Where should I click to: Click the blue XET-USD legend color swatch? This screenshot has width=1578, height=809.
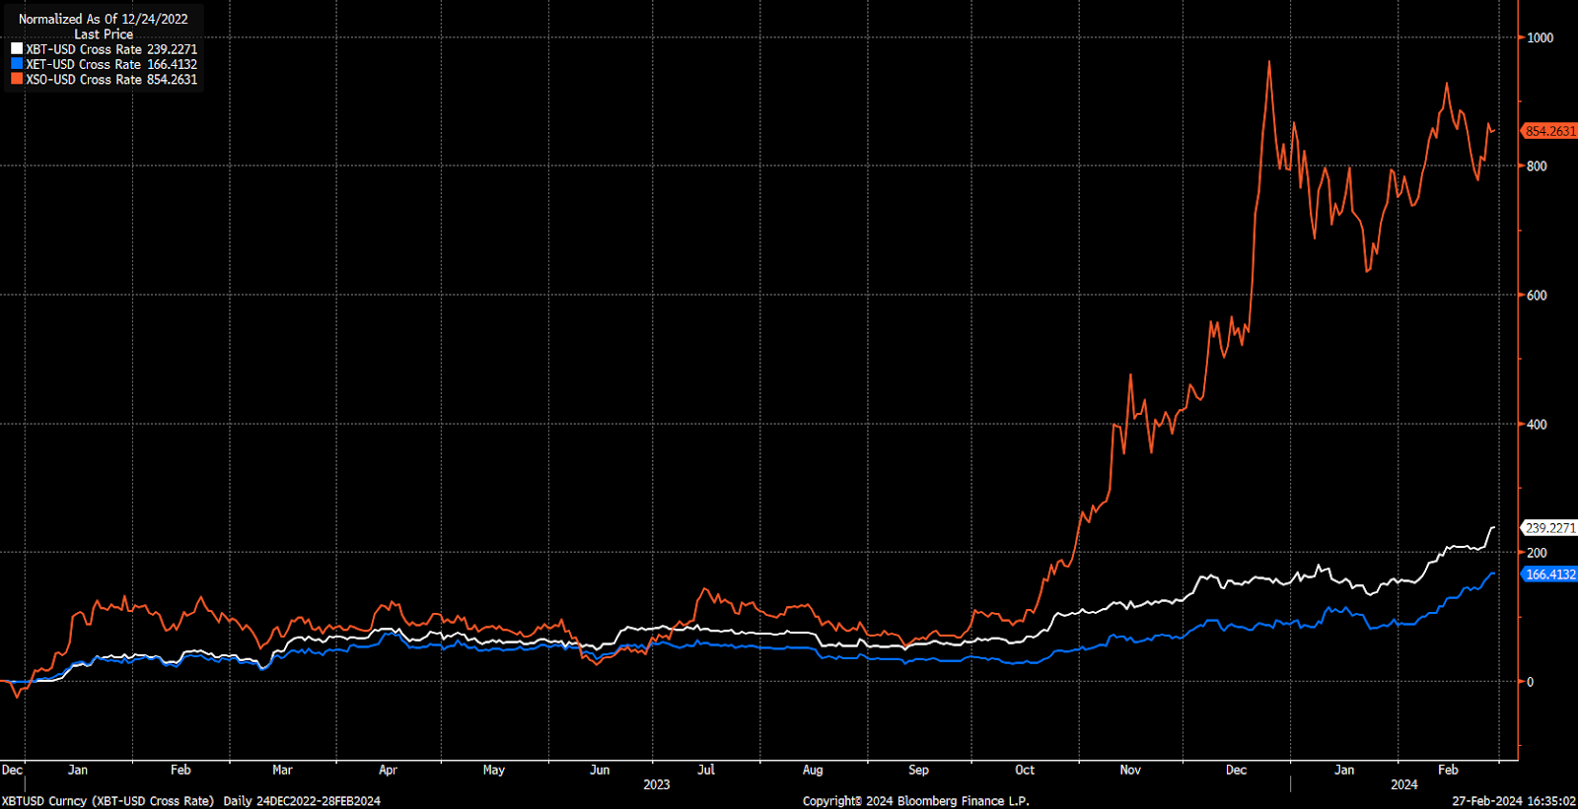coord(17,63)
